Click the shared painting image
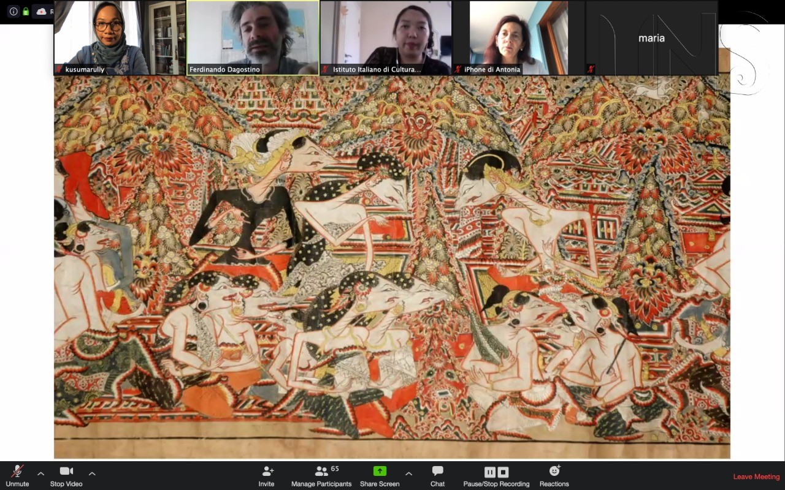This screenshot has width=785, height=490. coord(392,266)
